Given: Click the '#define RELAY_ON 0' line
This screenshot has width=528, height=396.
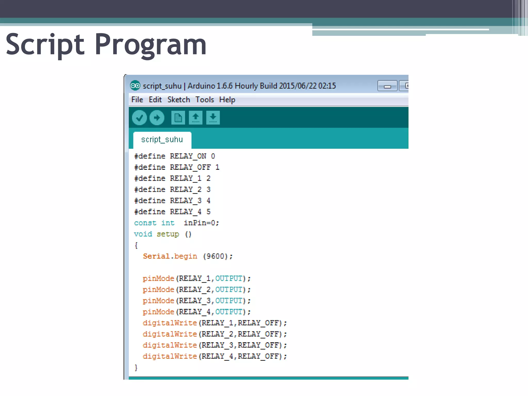Looking at the screenshot, I should click(x=175, y=156).
